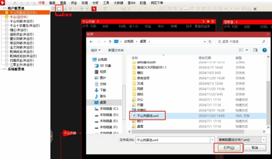Click the pause icon in the strategy toolbar

82,9
